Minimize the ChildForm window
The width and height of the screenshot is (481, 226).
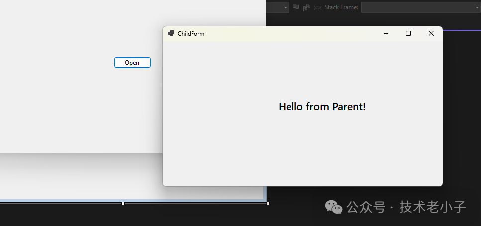(385, 33)
